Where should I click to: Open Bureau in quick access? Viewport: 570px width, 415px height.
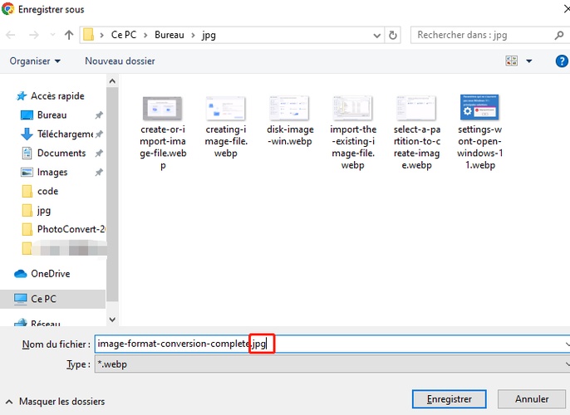pos(52,115)
